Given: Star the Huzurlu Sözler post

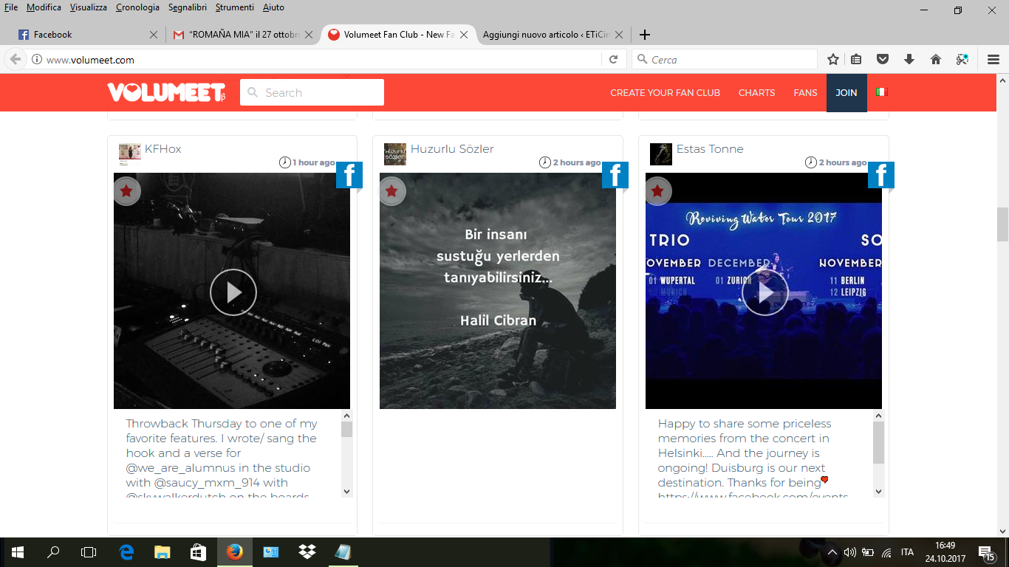Looking at the screenshot, I should 392,191.
